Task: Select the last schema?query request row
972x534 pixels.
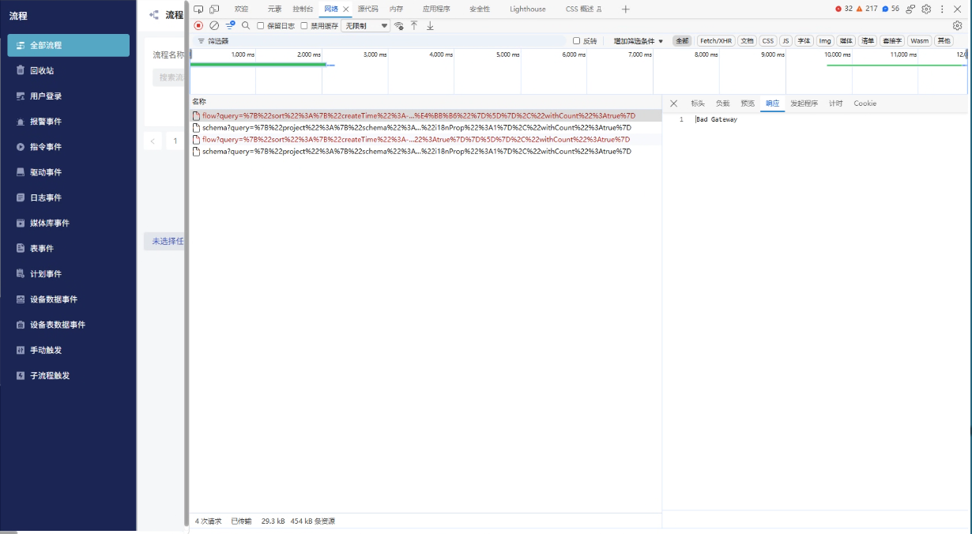Action: coord(425,151)
